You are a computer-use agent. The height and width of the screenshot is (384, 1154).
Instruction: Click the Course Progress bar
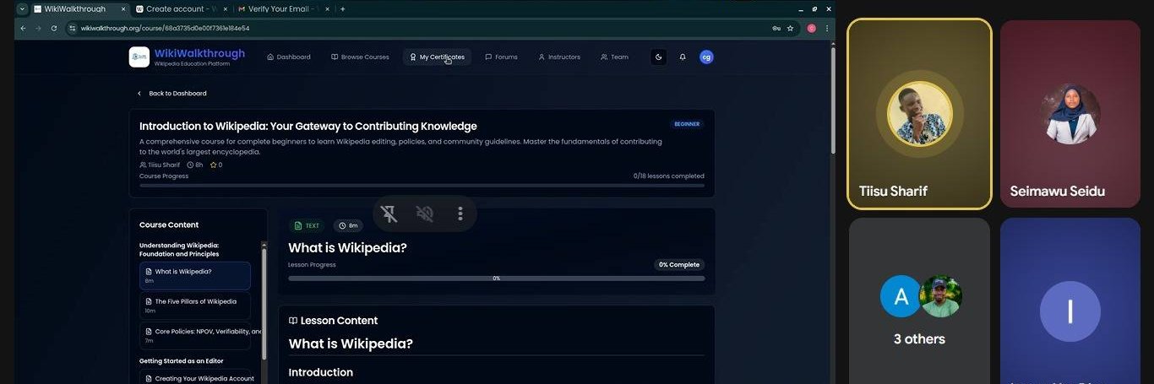click(x=422, y=185)
